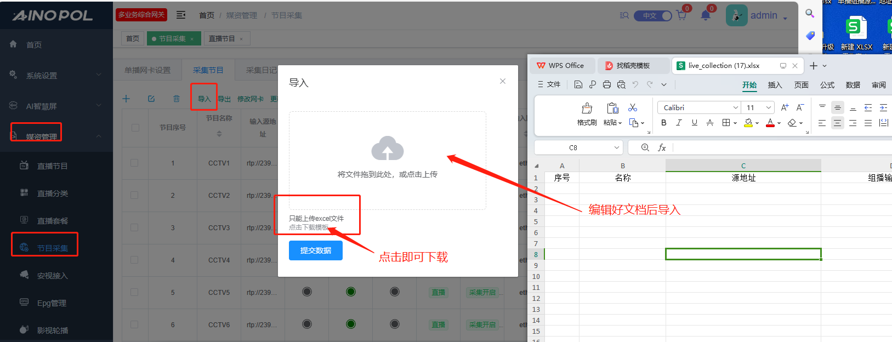Click the fx insert function icon
The image size is (892, 342).
pos(662,147)
